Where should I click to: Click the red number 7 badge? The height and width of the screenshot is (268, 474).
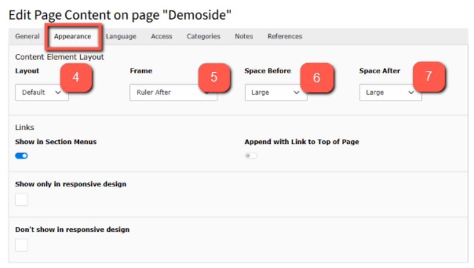point(429,78)
